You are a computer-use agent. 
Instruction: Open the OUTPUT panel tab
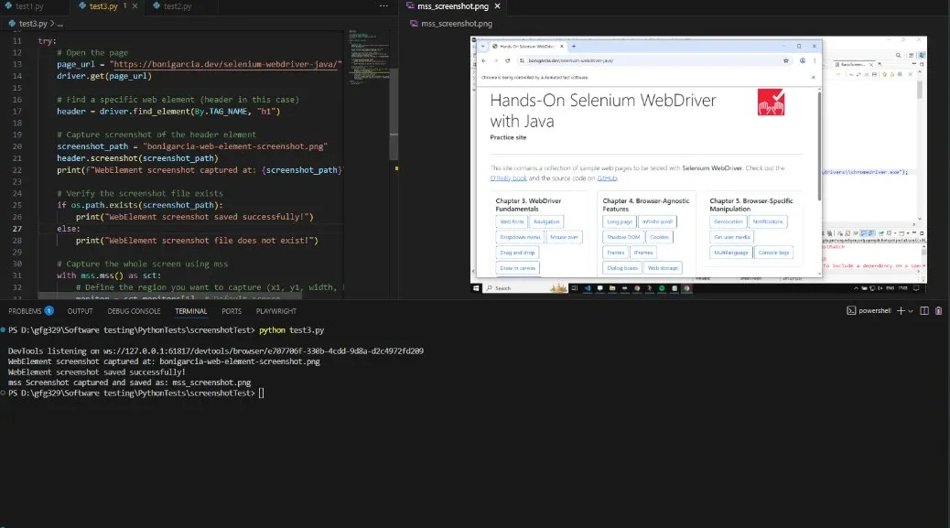80,311
